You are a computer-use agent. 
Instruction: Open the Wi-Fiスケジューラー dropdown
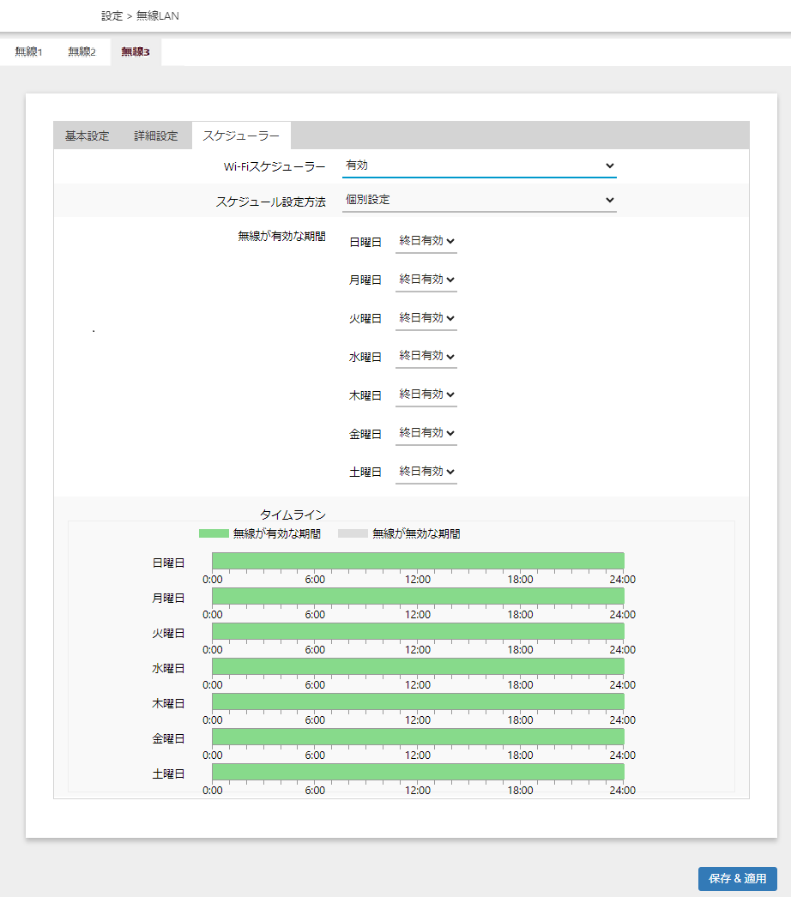[479, 166]
